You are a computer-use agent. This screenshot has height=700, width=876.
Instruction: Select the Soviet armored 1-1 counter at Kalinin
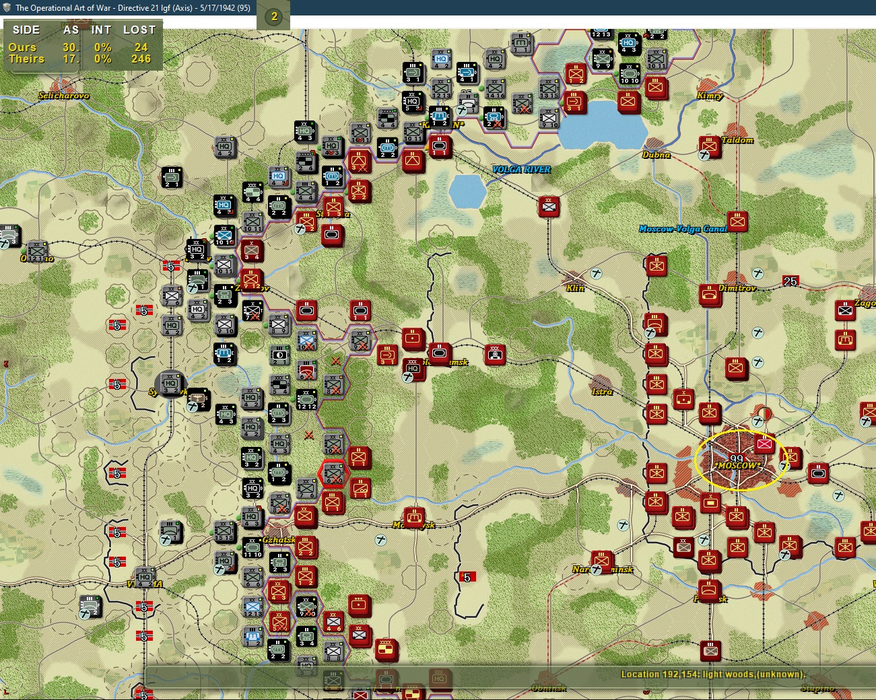click(440, 146)
